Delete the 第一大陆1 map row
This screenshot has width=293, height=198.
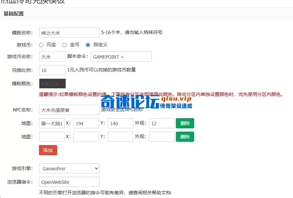[x=185, y=123]
